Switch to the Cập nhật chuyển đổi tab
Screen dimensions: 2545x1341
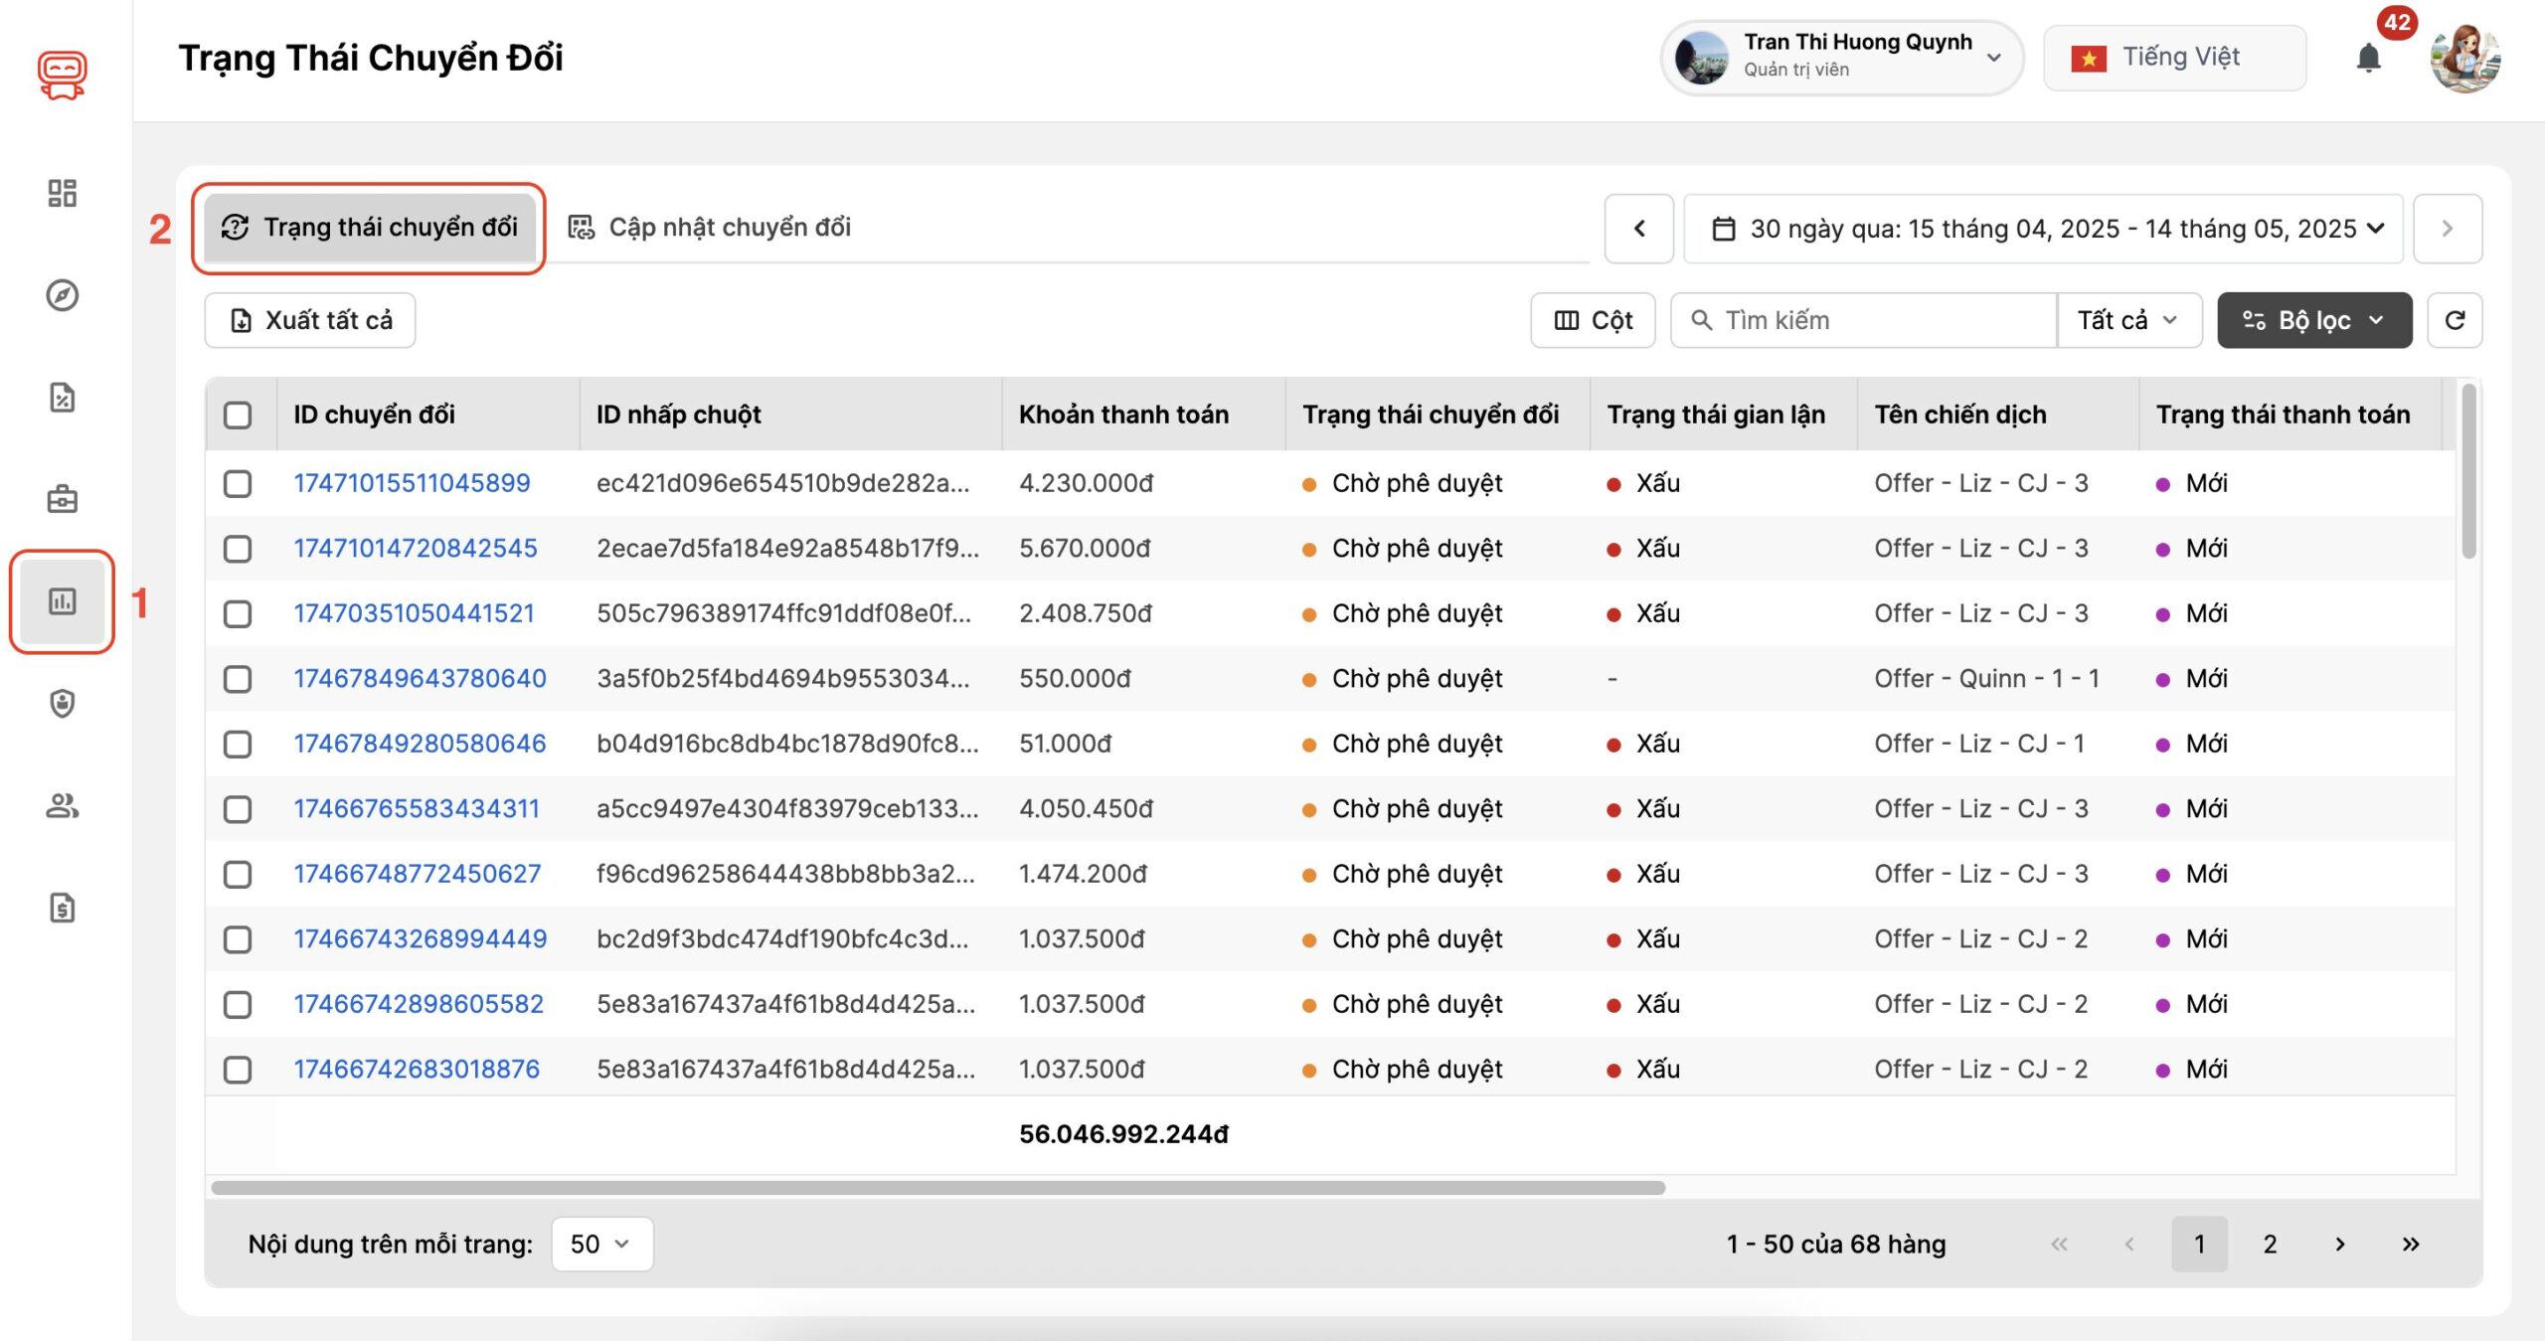(x=710, y=228)
